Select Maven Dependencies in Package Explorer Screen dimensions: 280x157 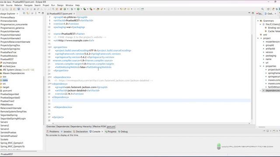pyautogui.click(x=14, y=73)
